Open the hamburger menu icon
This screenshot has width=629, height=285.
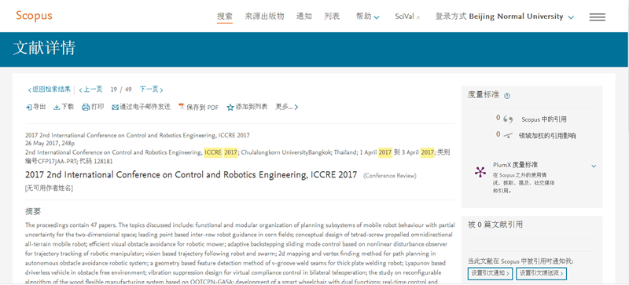coord(598,17)
